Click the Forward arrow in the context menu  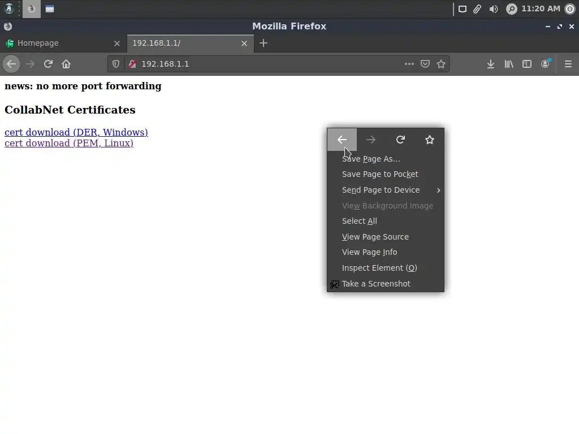(371, 140)
